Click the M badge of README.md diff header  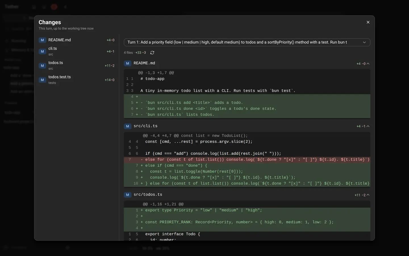[128, 63]
